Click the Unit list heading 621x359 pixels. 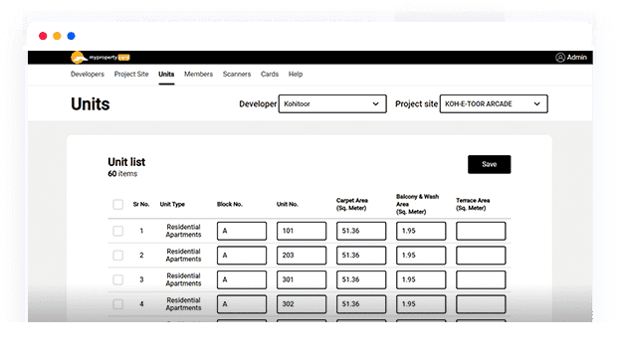coord(126,162)
